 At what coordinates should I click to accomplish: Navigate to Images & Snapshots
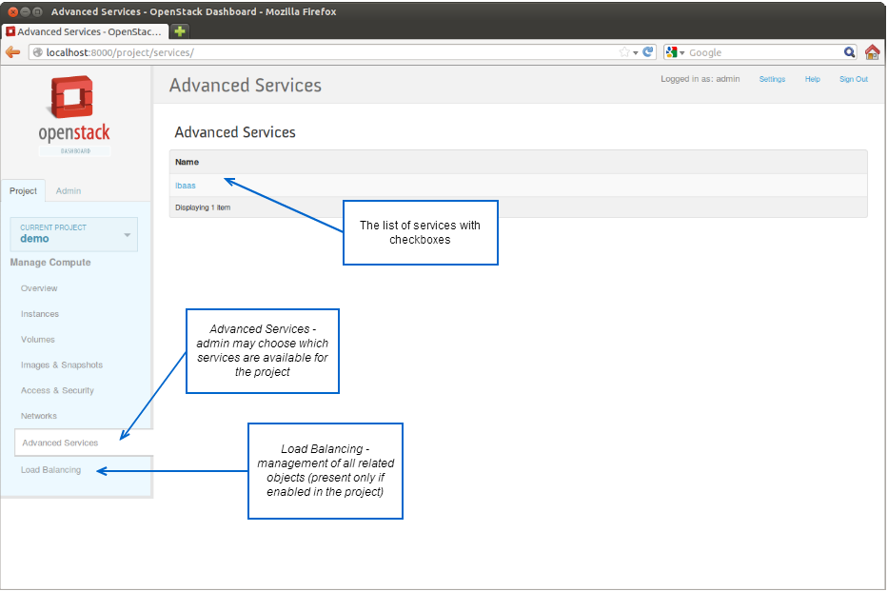coord(62,364)
